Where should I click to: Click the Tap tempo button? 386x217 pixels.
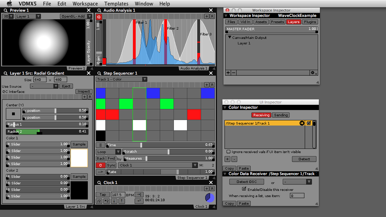pos(103,195)
